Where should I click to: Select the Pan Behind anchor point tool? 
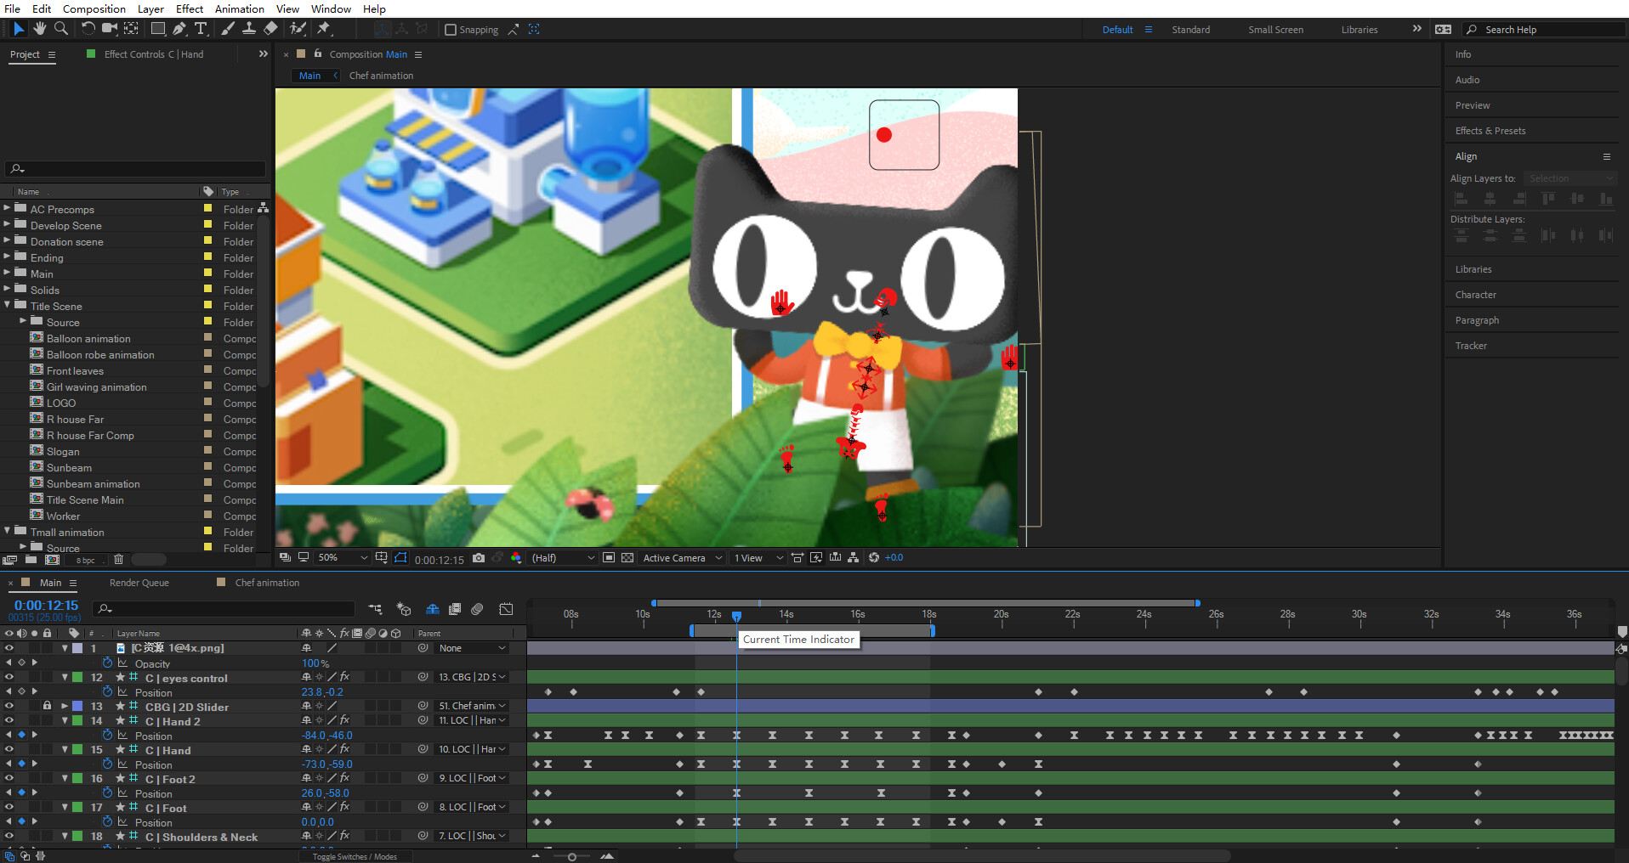[131, 29]
